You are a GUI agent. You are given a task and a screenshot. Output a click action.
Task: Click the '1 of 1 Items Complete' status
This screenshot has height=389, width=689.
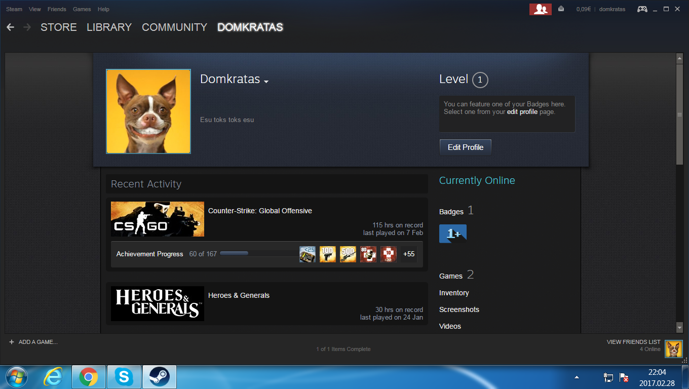tap(343, 349)
